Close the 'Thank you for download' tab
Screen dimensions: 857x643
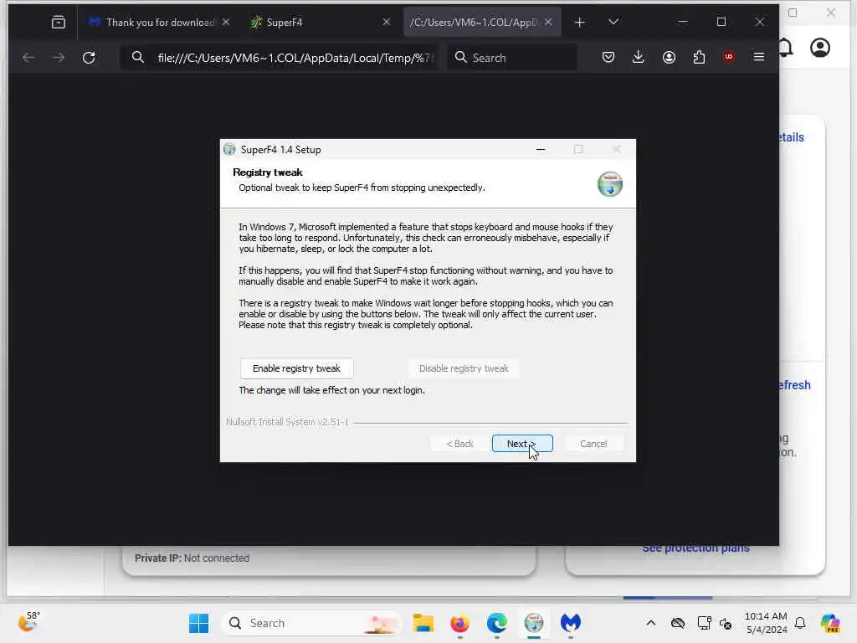tap(226, 22)
